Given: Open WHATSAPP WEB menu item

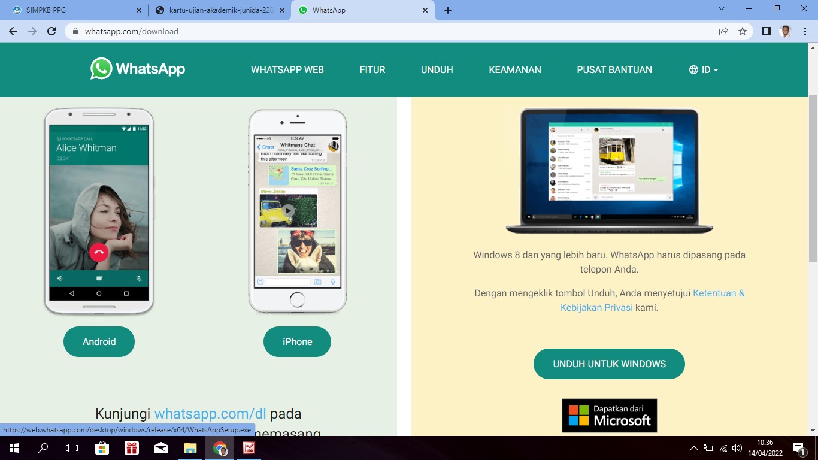Looking at the screenshot, I should [287, 69].
